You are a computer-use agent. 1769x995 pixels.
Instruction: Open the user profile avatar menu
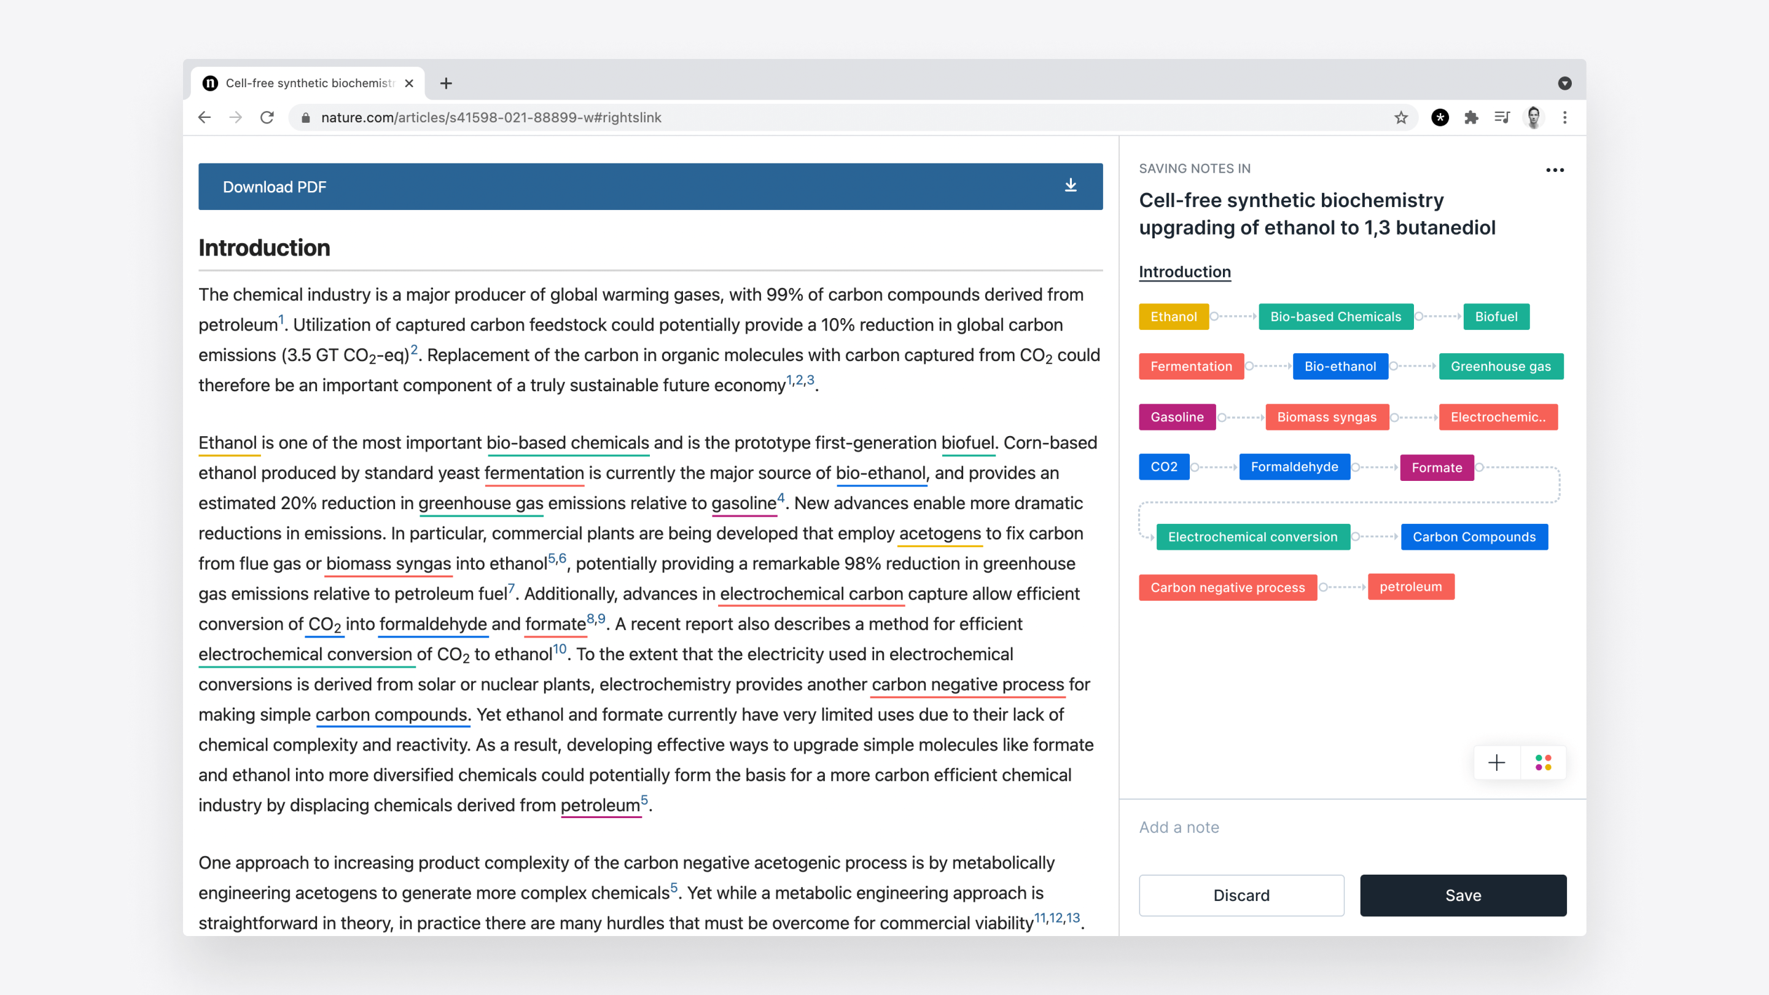pyautogui.click(x=1534, y=117)
